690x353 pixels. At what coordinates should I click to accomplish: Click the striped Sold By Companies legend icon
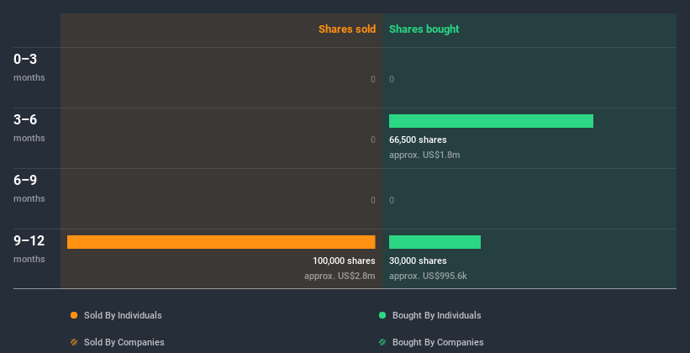pyautogui.click(x=74, y=342)
